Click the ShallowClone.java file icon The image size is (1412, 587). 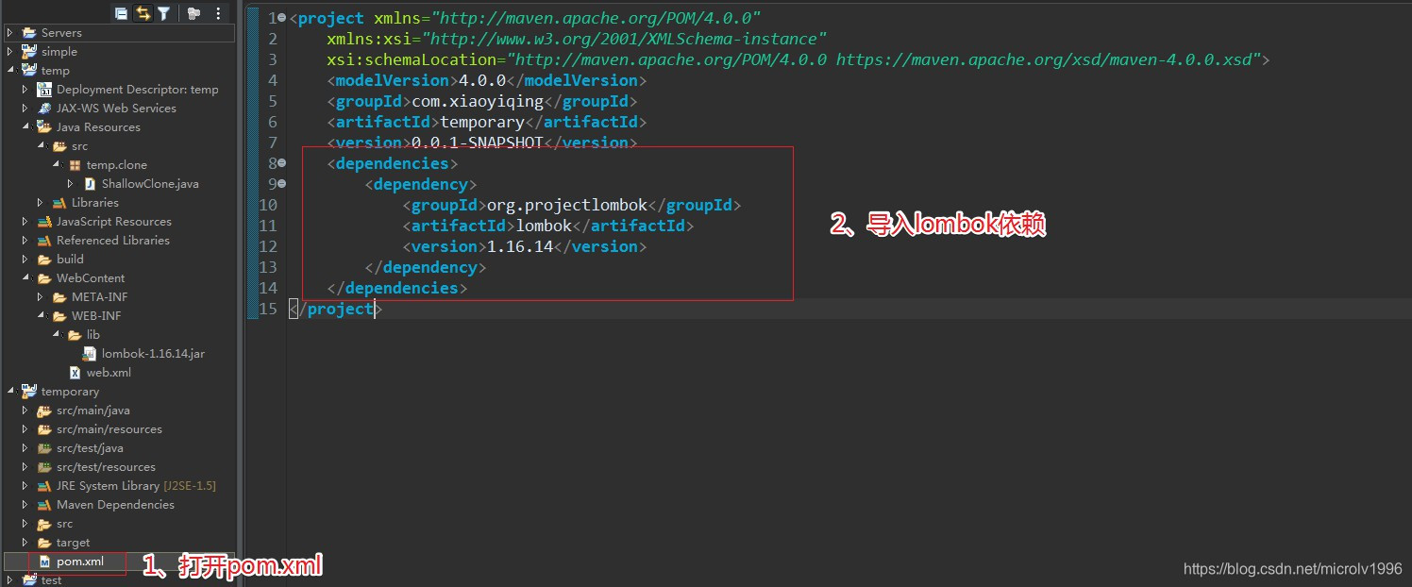89,184
